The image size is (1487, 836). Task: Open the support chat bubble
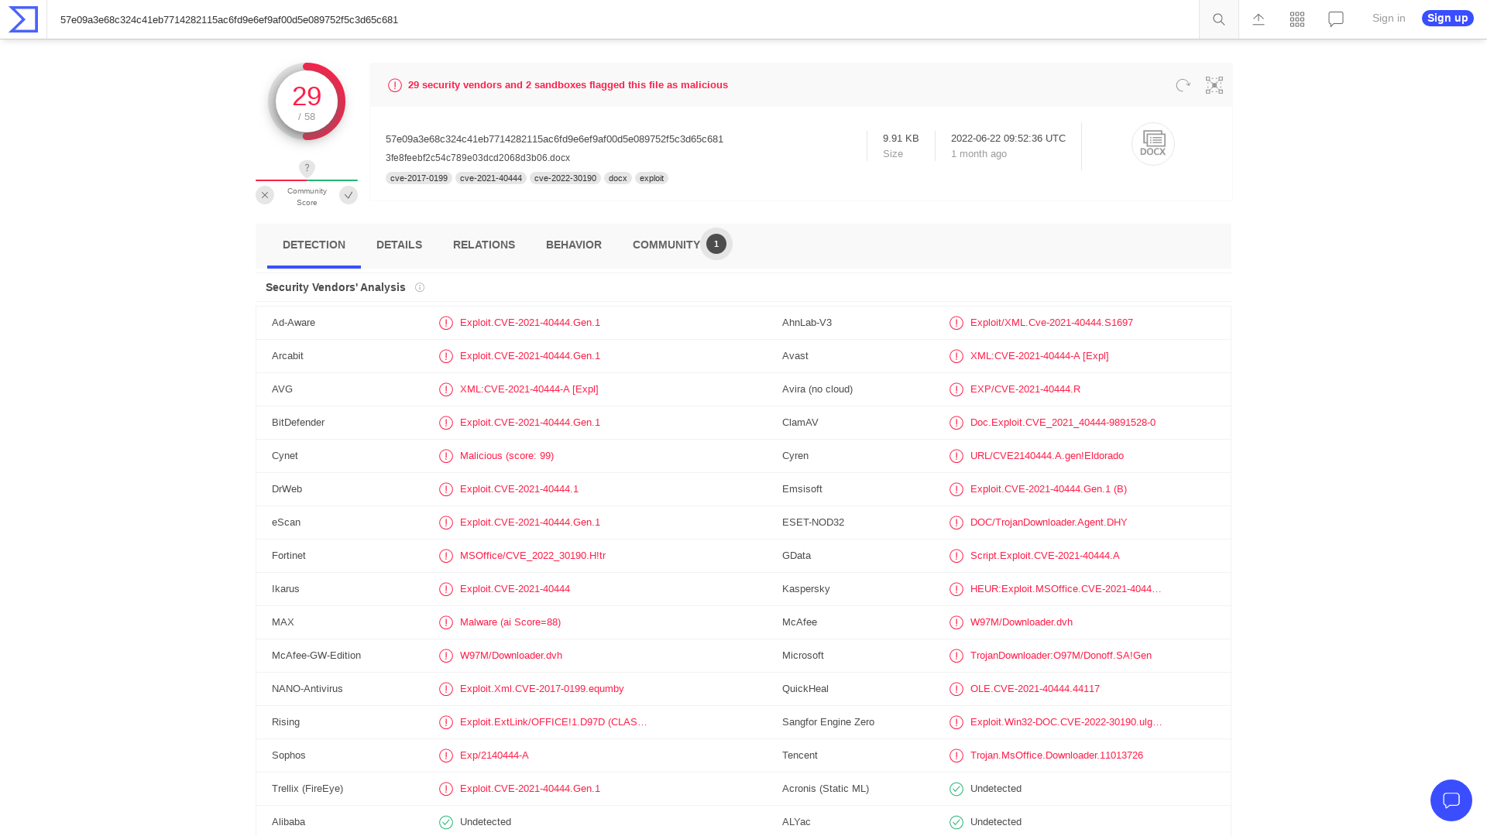click(x=1451, y=800)
